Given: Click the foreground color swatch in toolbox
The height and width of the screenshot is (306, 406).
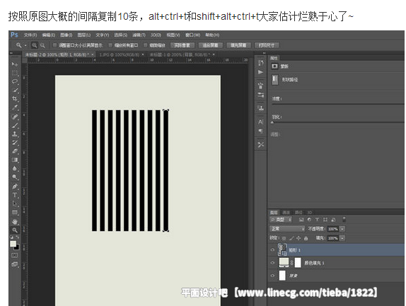Looking at the screenshot, I should point(13,244).
